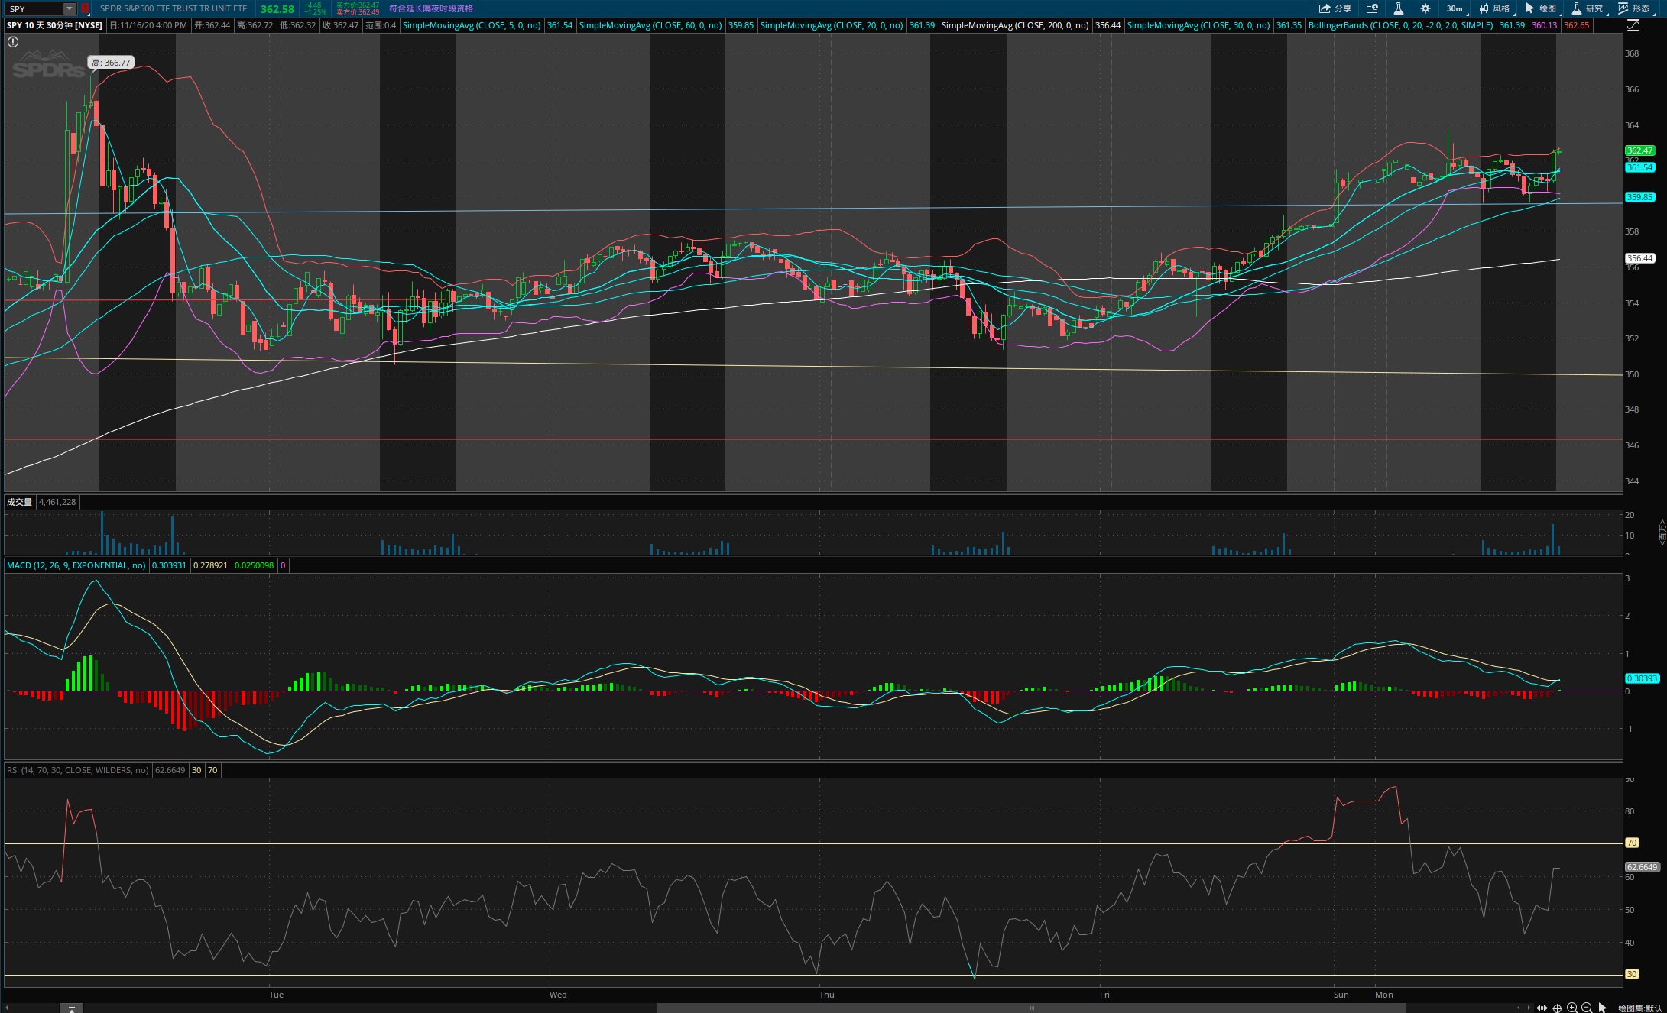Select the pointer cursor tool at bottom right
This screenshot has width=1667, height=1013.
[1603, 1008]
